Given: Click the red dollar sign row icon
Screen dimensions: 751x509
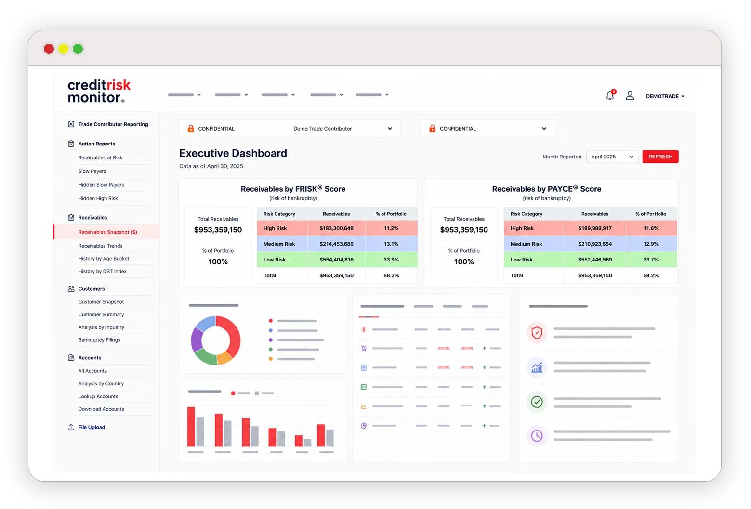Looking at the screenshot, I should [364, 329].
